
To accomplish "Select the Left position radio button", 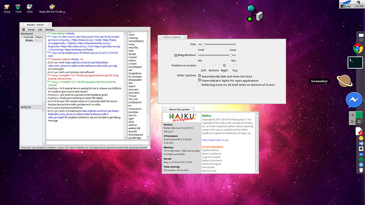I will (204, 66).
